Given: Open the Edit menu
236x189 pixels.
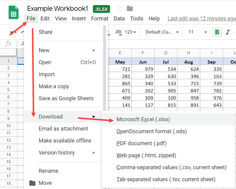Looking at the screenshot, I should pos(45,19).
